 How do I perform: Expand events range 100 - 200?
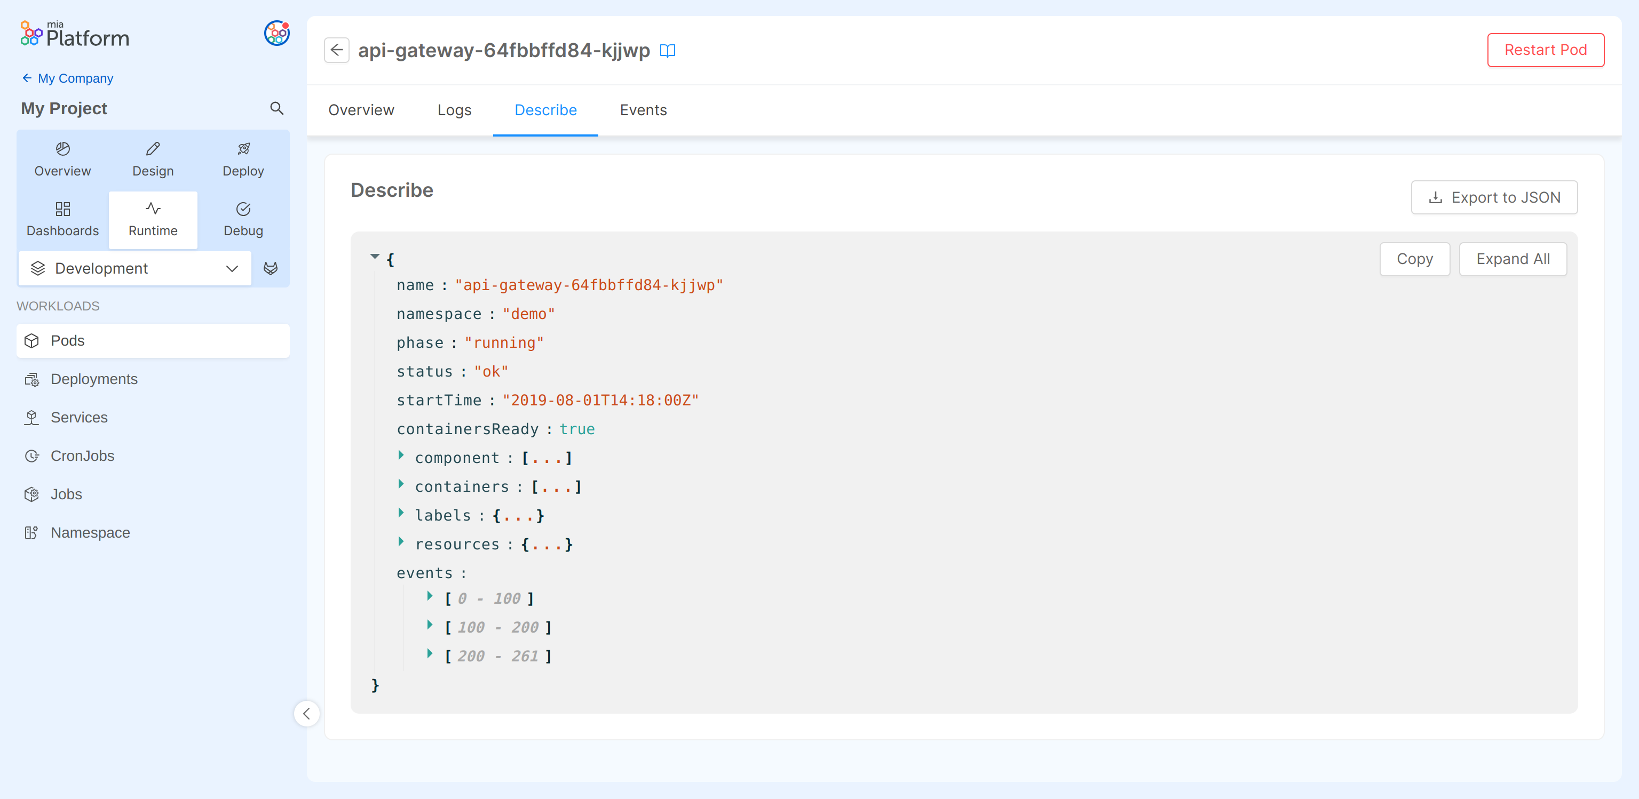pos(430,625)
